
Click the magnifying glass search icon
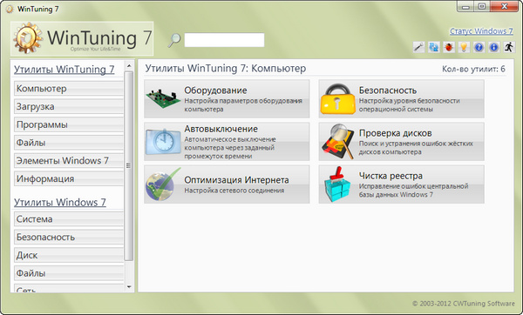pos(174,40)
